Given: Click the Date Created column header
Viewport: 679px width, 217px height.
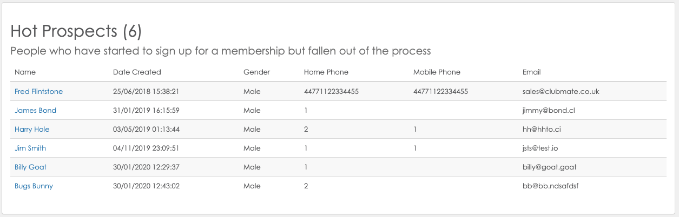Looking at the screenshot, I should (x=137, y=72).
